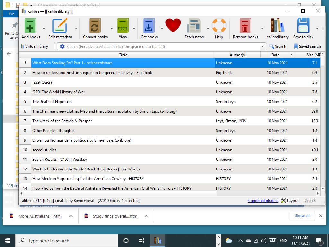Sort by the Author(s) column header
Viewport: 329px width, 247px height.
pyautogui.click(x=237, y=55)
